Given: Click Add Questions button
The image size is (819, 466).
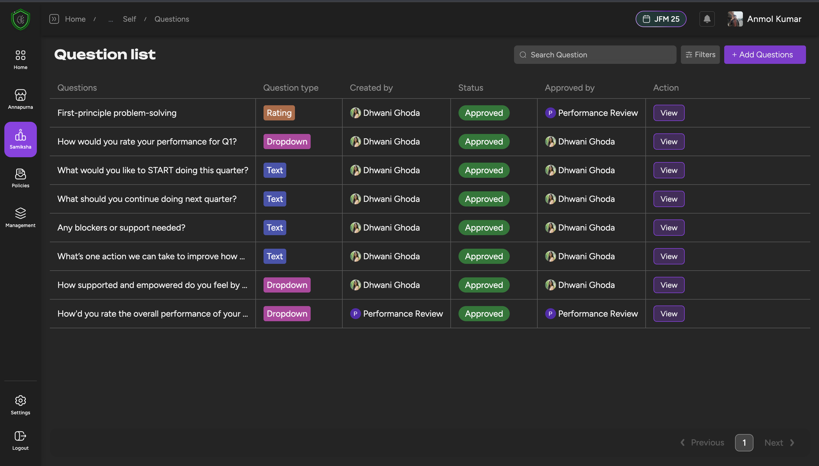Looking at the screenshot, I should click(x=765, y=55).
